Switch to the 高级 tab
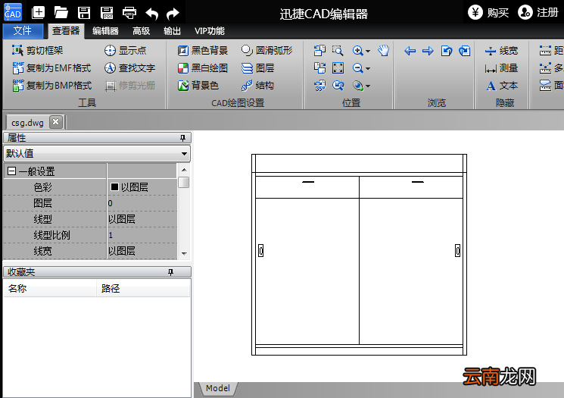Viewport: 564px width, 398px height. click(x=141, y=31)
